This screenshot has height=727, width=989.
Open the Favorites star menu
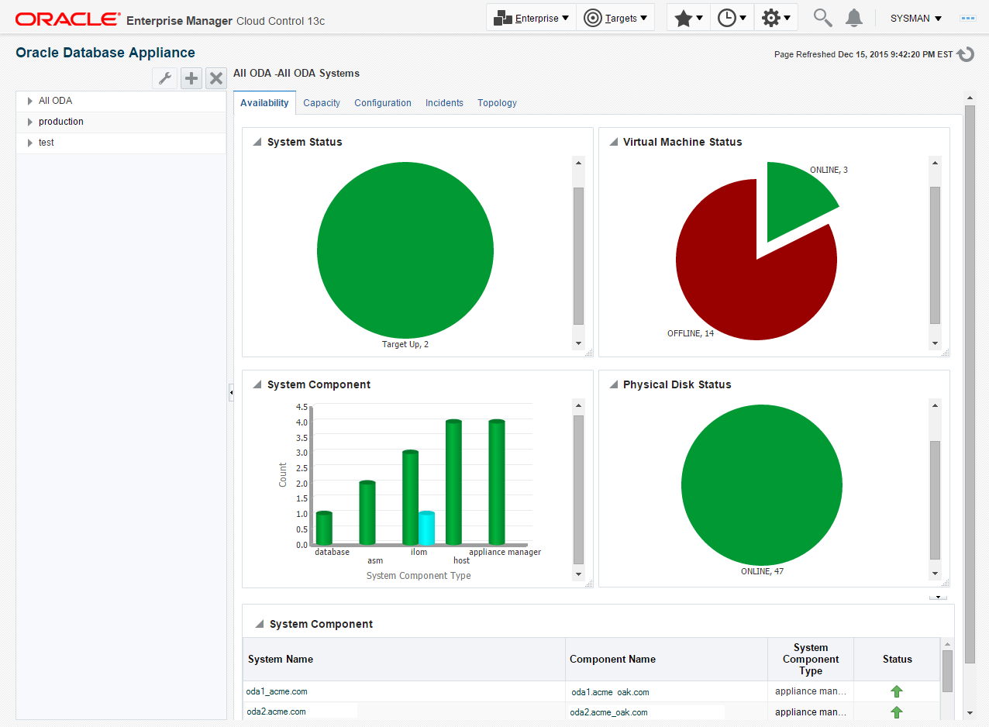pos(688,18)
